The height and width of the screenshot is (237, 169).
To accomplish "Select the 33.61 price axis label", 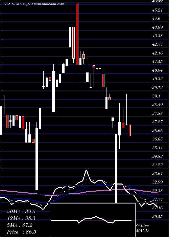I will [158, 173].
